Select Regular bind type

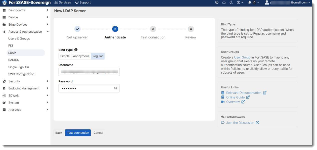click(98, 56)
